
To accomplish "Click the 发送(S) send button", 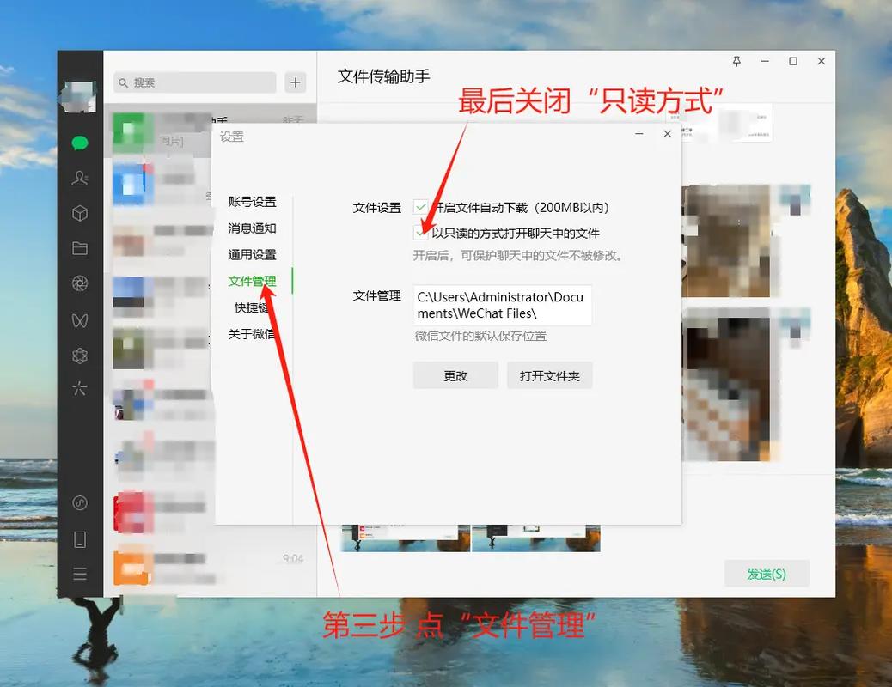I will click(x=767, y=573).
